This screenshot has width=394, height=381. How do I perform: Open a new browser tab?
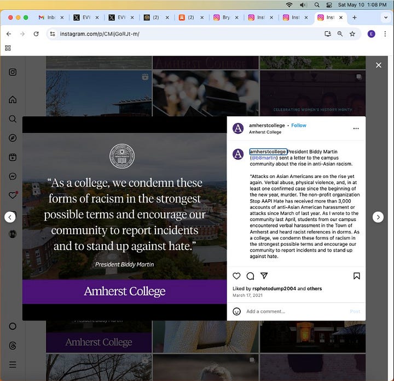point(354,17)
